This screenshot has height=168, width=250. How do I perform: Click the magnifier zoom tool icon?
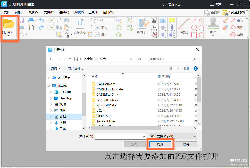pyautogui.click(x=119, y=20)
